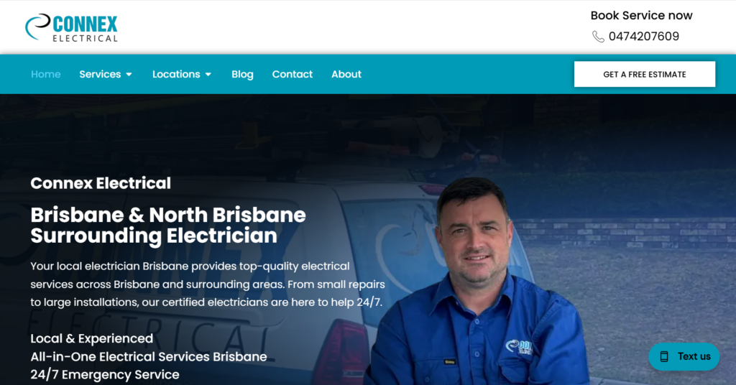This screenshot has width=736, height=385.
Task: Click the Connex Electrical logo
Action: [71, 28]
